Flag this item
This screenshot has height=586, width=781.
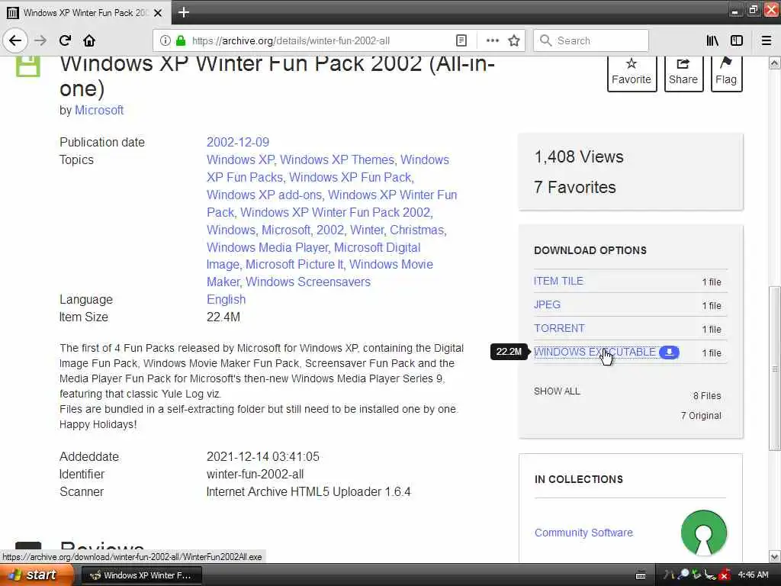726,72
